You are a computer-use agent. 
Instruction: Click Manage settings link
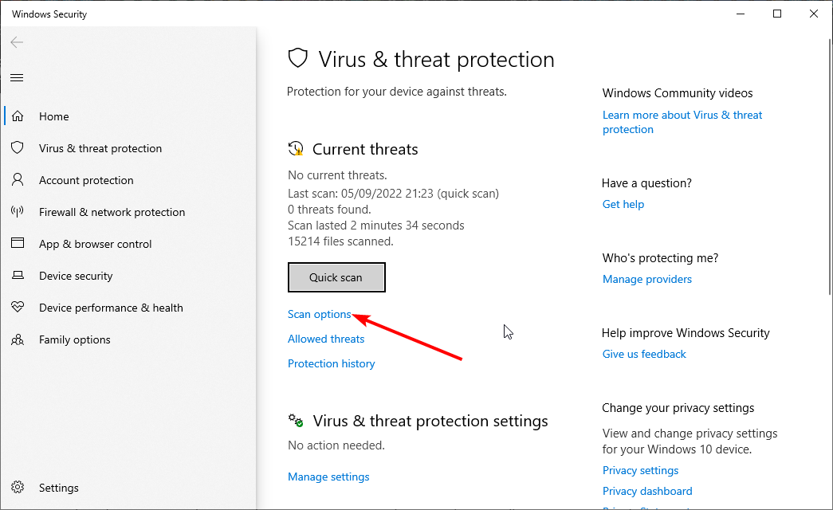[328, 477]
